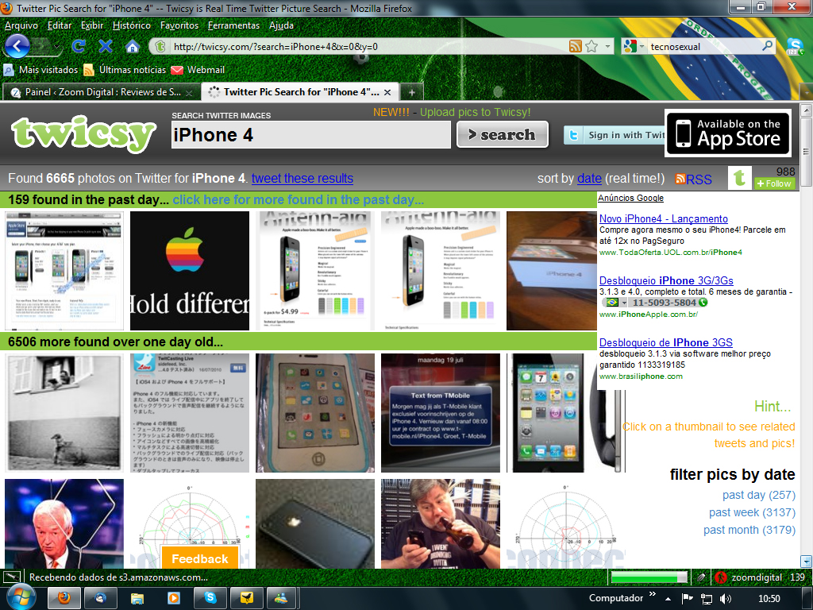Switch to the Painel Zoom Digital tab
The image size is (813, 610).
101,92
